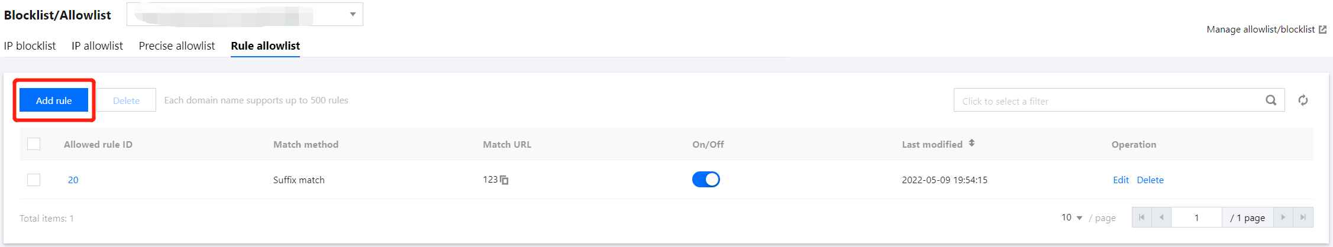Edit rule 20
Viewport: 1333px width, 247px height.
pyautogui.click(x=1121, y=180)
